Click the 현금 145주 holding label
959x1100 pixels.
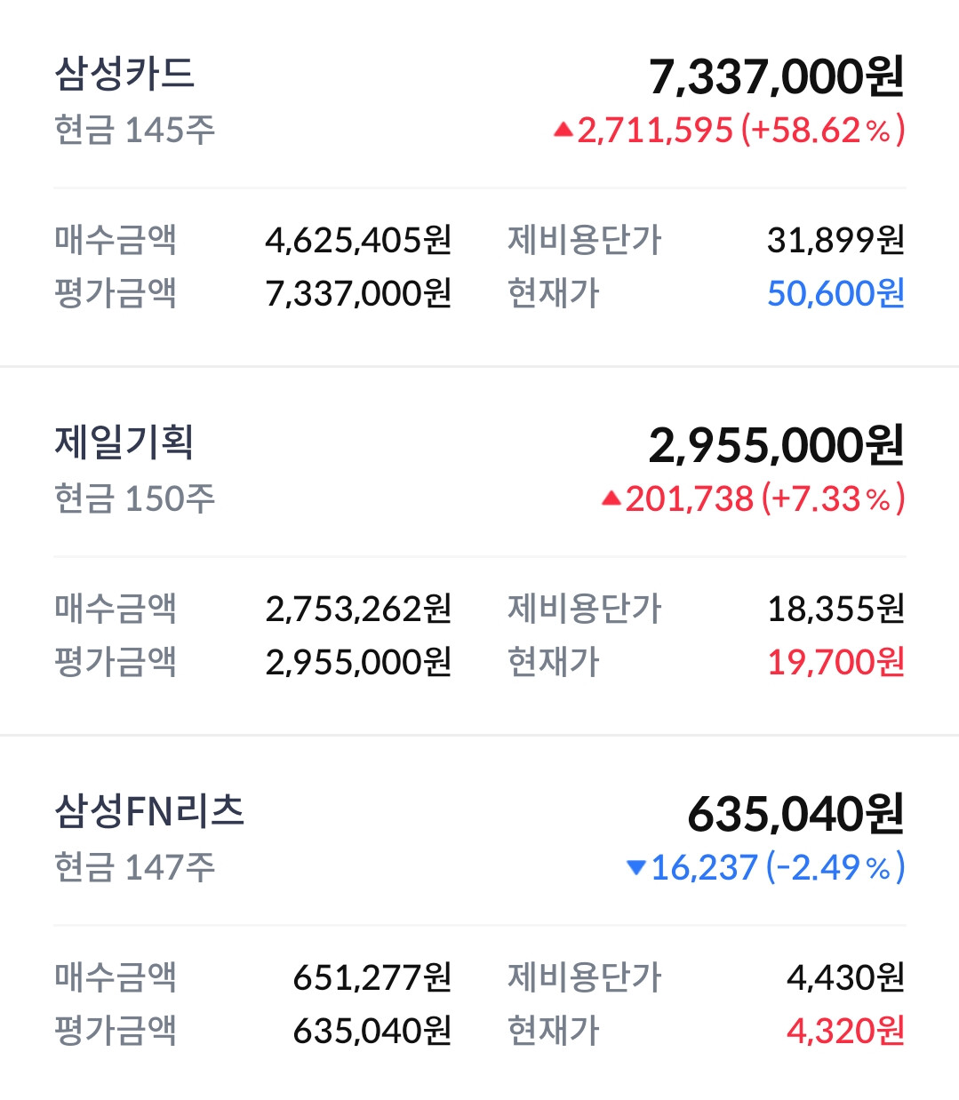[134, 131]
